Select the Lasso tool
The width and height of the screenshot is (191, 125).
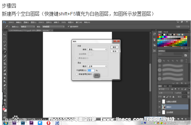click(5, 42)
